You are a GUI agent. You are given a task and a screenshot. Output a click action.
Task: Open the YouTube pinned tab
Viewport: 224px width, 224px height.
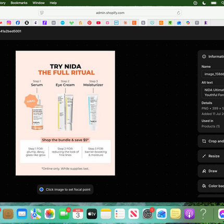click(98, 23)
